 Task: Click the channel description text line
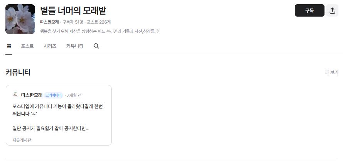(98, 31)
